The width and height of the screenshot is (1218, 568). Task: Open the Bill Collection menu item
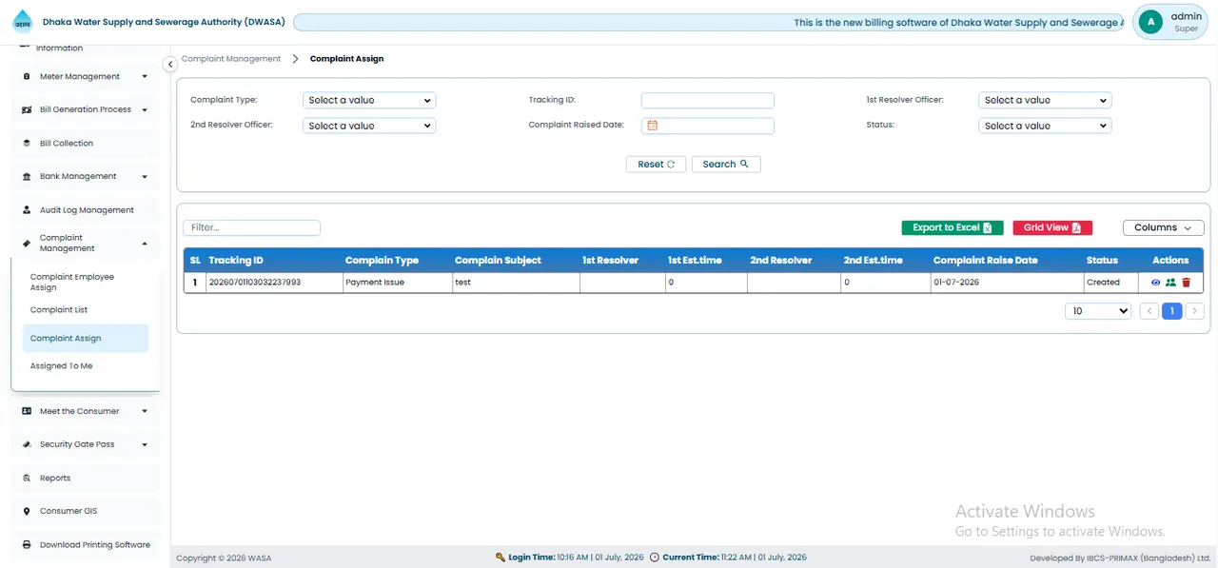(85, 143)
